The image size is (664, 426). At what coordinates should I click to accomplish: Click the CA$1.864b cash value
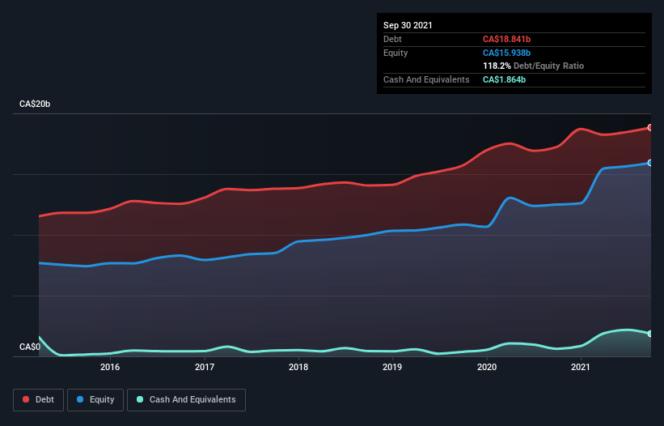(x=504, y=79)
